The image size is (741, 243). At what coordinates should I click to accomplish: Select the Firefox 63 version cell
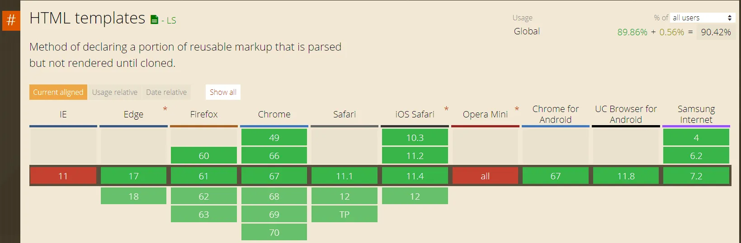click(x=204, y=214)
